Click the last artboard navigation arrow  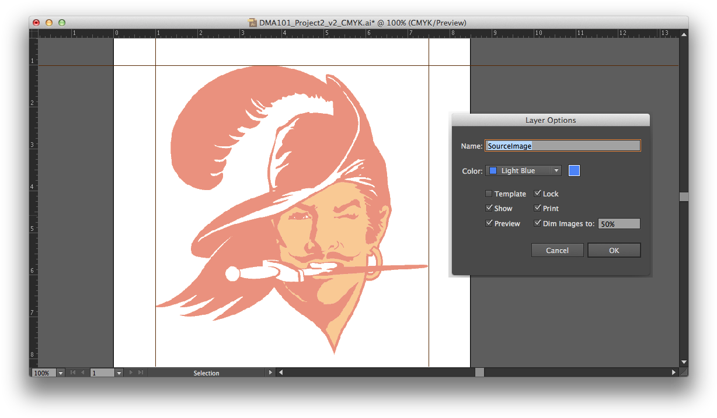point(140,373)
